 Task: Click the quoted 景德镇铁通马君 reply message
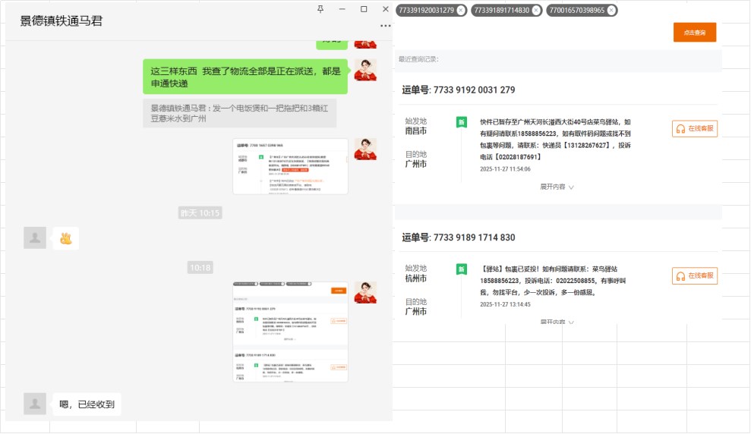[239, 113]
